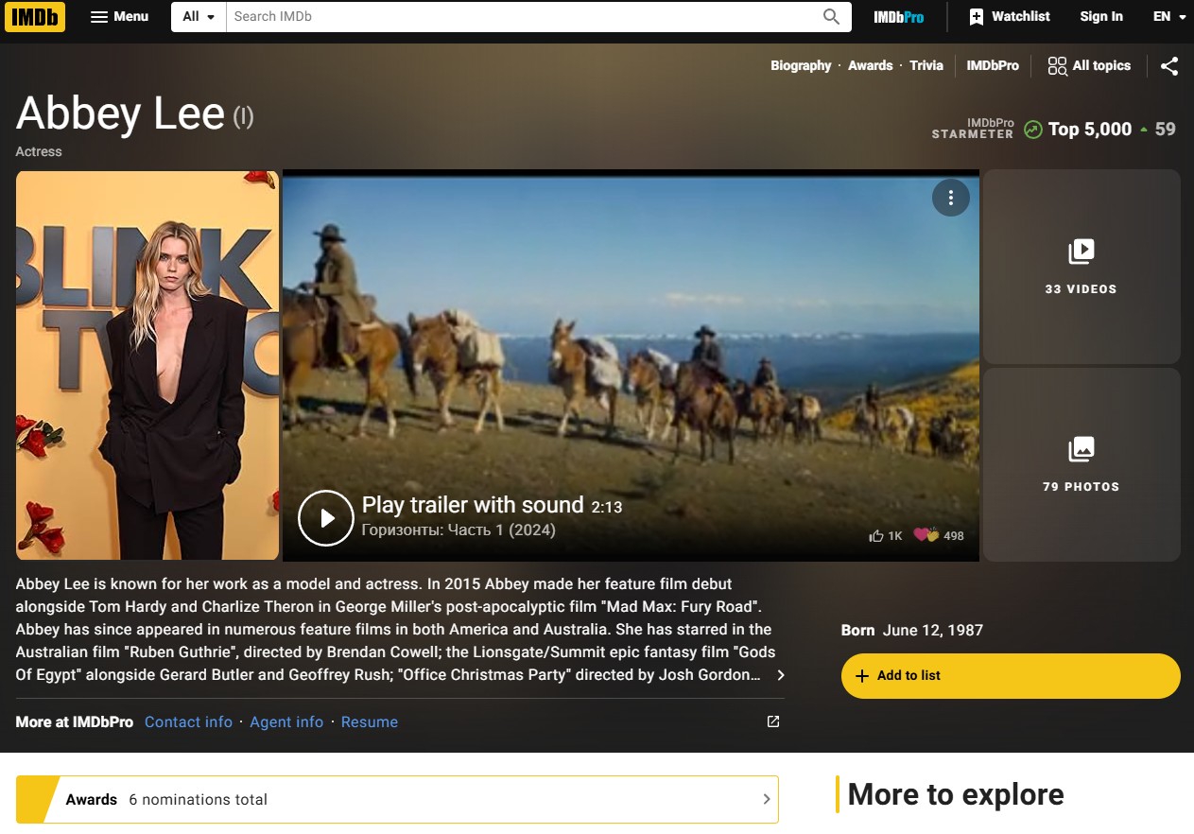This screenshot has width=1194, height=834.
Task: Open the Watchlist
Action: pyautogui.click(x=1010, y=16)
